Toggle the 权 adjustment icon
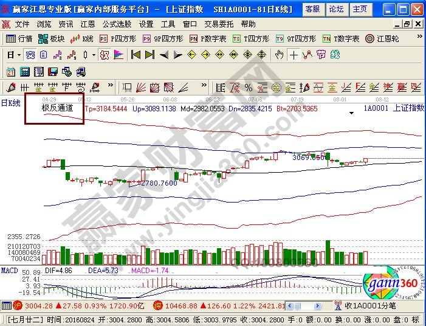The height and width of the screenshot is (326, 426). [x=105, y=55]
